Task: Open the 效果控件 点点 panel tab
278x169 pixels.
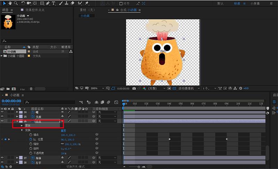Action: [x=35, y=10]
